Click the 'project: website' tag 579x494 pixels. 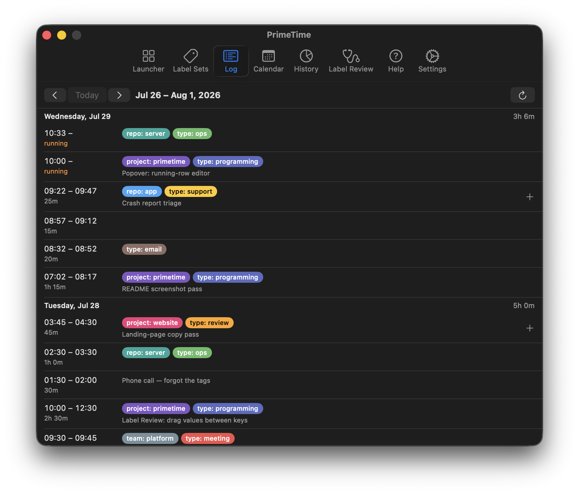click(152, 323)
